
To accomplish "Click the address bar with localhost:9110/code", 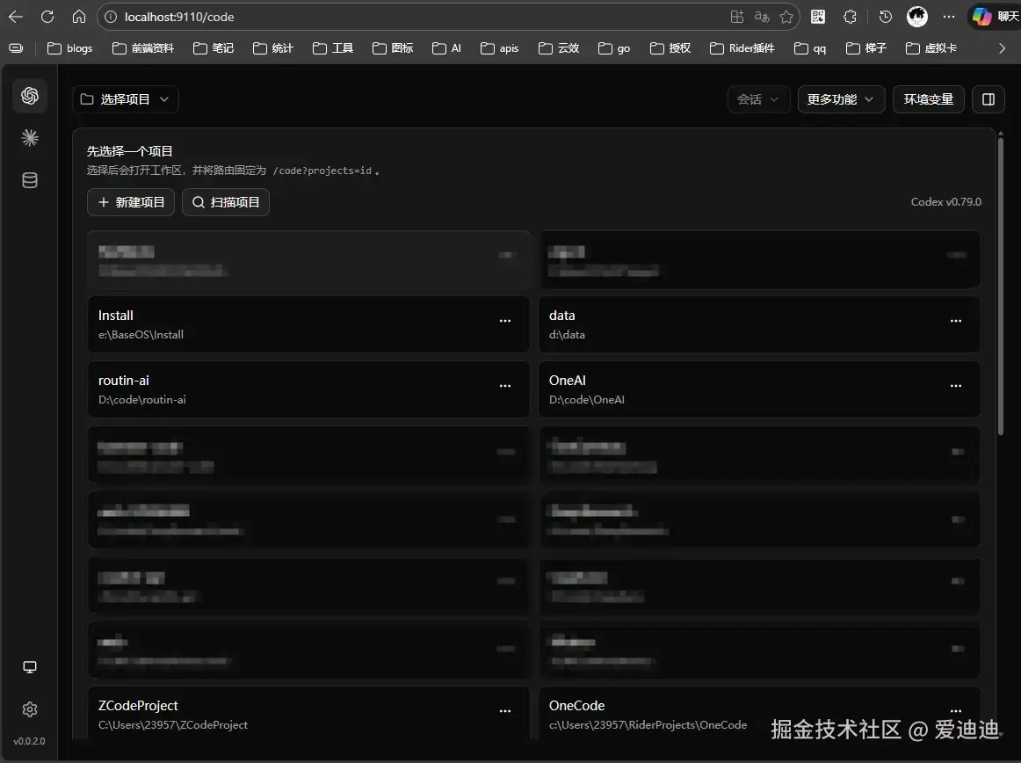I will [x=416, y=17].
